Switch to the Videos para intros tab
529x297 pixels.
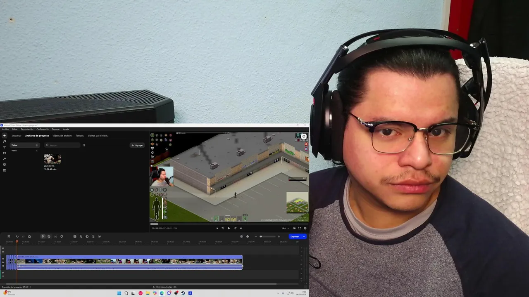coord(98,136)
